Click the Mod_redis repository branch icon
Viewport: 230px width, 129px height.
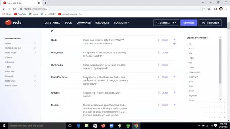[159, 53]
